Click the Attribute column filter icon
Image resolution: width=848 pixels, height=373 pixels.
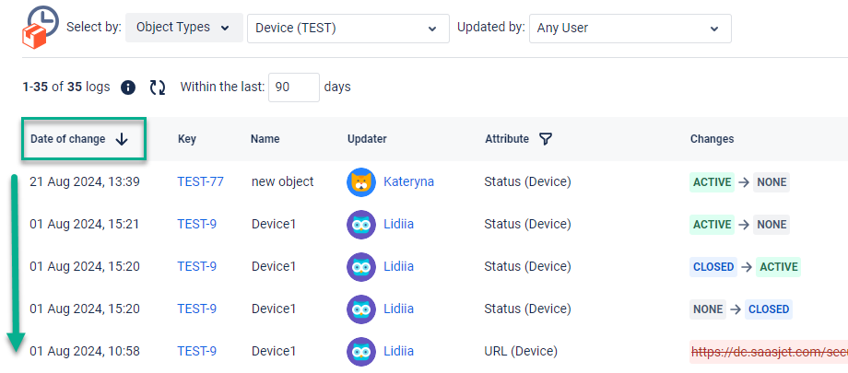click(546, 139)
